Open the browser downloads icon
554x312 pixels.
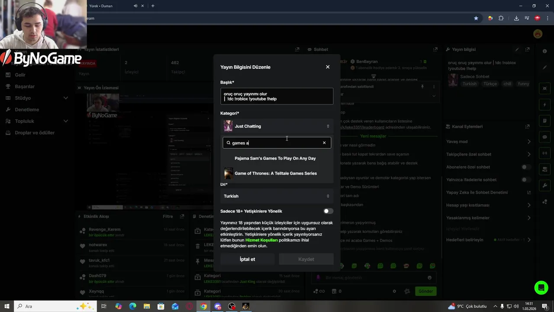pos(516,18)
